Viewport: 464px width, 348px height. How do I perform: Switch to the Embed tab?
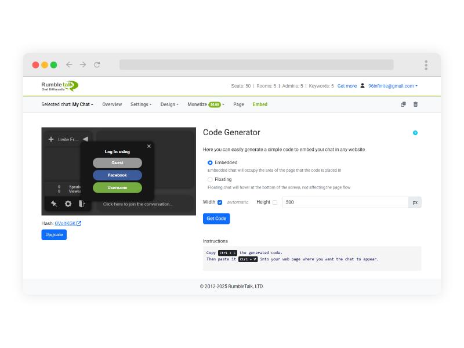click(260, 104)
